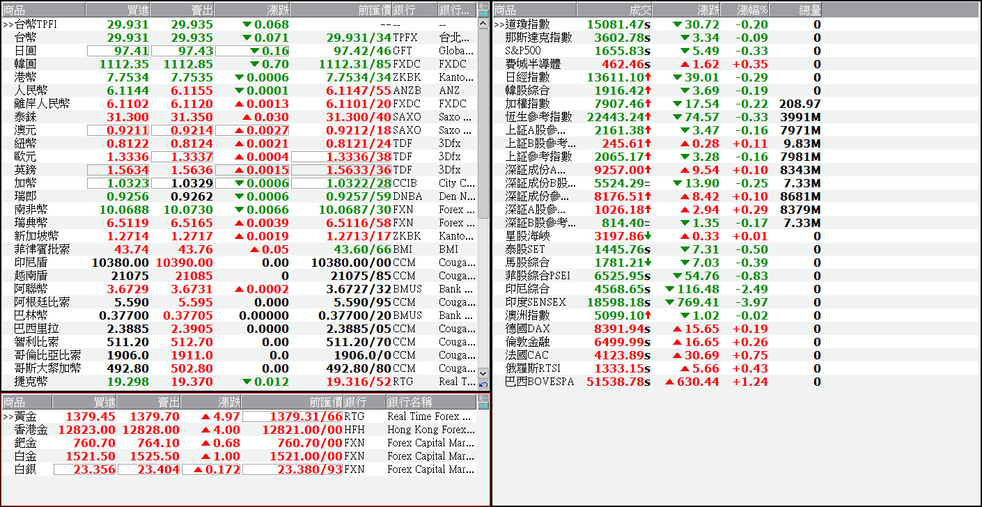Image resolution: width=982 pixels, height=507 pixels.
Task: Select the 歐元 currency row
Action: coord(240,157)
